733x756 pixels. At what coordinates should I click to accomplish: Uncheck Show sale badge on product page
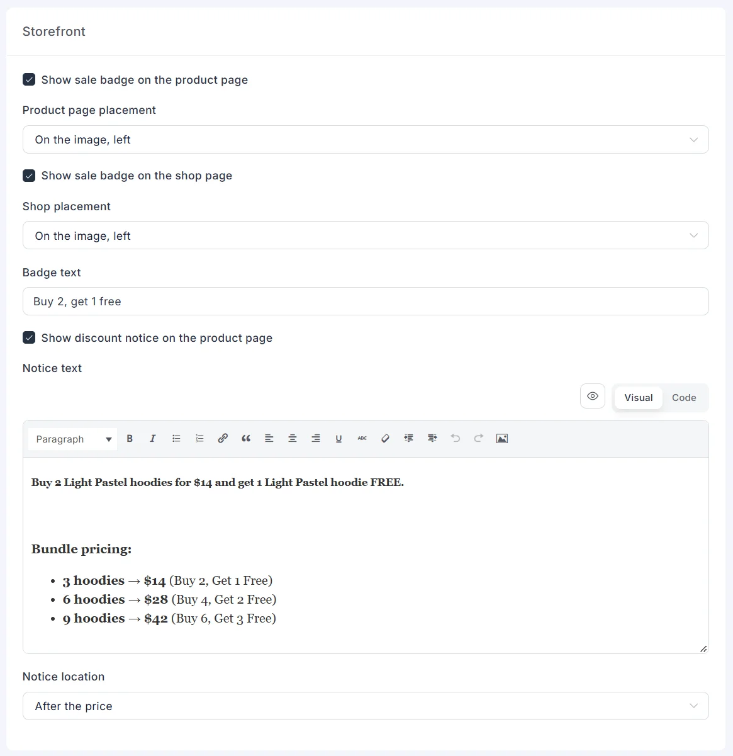(x=29, y=79)
